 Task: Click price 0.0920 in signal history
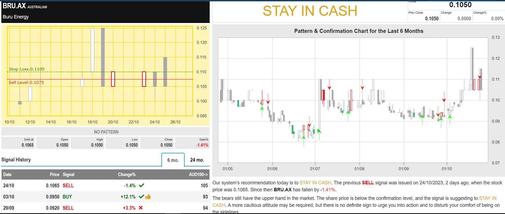tap(53, 208)
